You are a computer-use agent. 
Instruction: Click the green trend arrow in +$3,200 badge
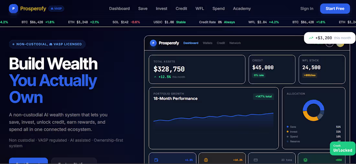pos(311,38)
